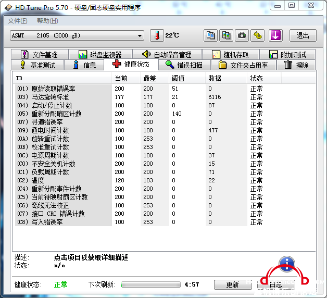This screenshot has height=298, width=327.
Task: Open the 文件(F) menu
Action: pos(18,21)
